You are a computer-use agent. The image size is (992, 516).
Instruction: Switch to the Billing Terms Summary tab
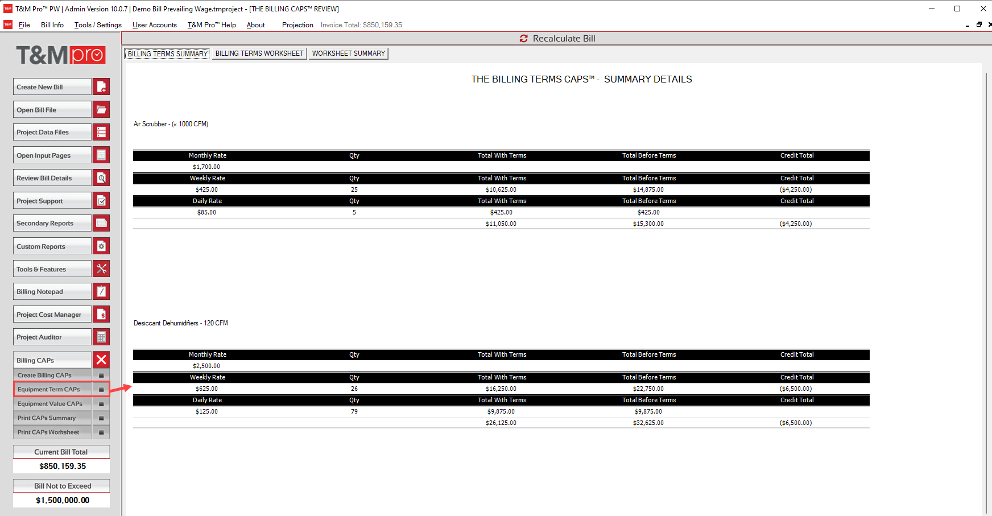point(167,53)
